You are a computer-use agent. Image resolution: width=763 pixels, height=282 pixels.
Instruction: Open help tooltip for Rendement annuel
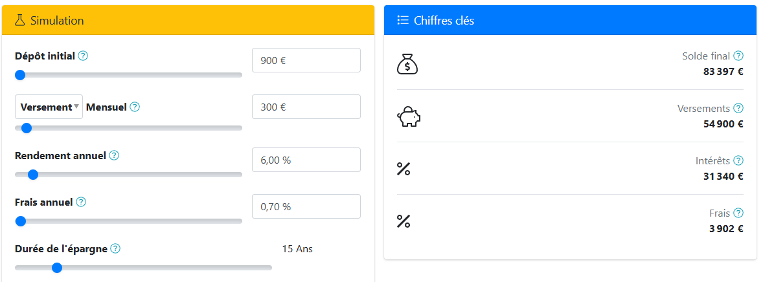pos(114,156)
